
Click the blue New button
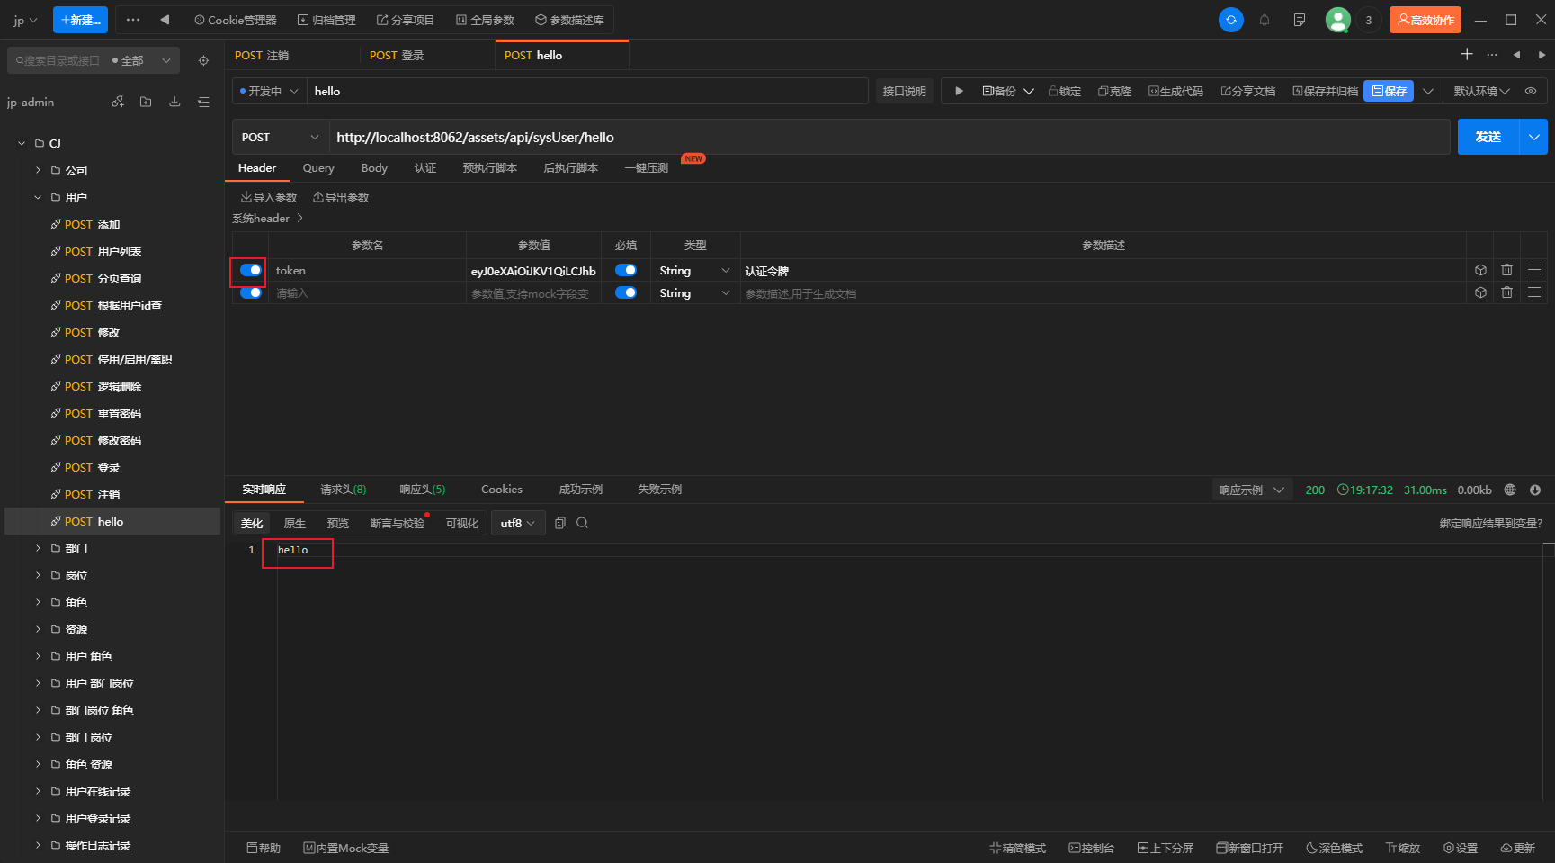(80, 20)
